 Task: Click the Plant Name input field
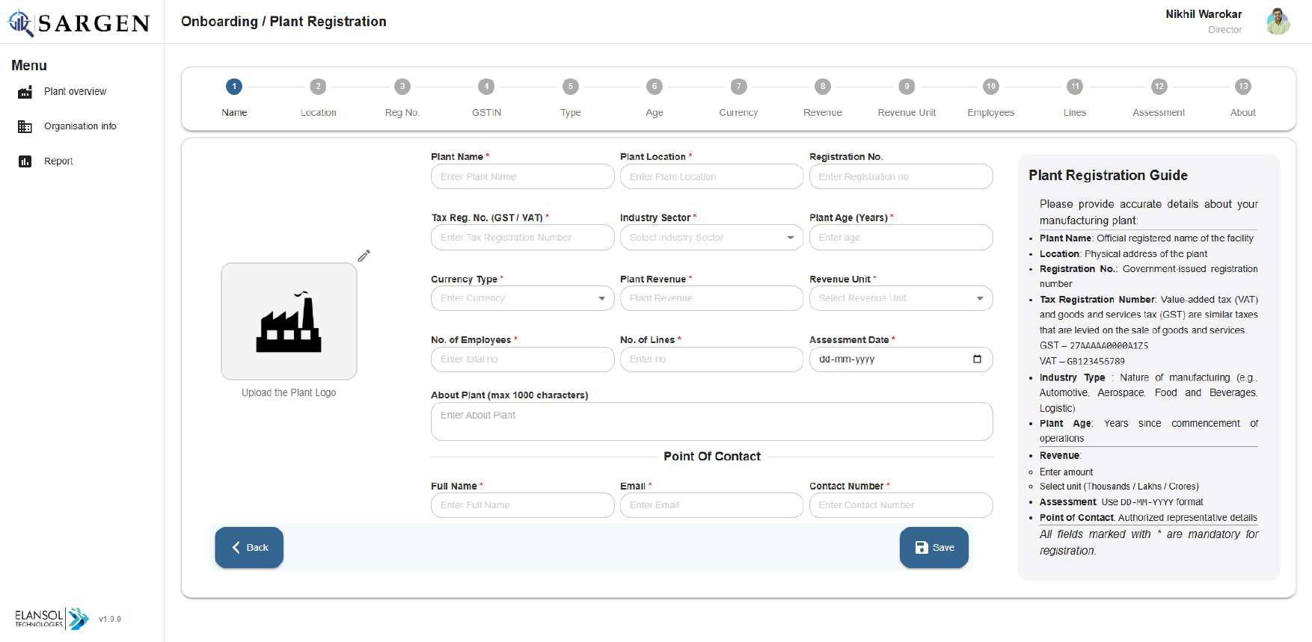522,177
